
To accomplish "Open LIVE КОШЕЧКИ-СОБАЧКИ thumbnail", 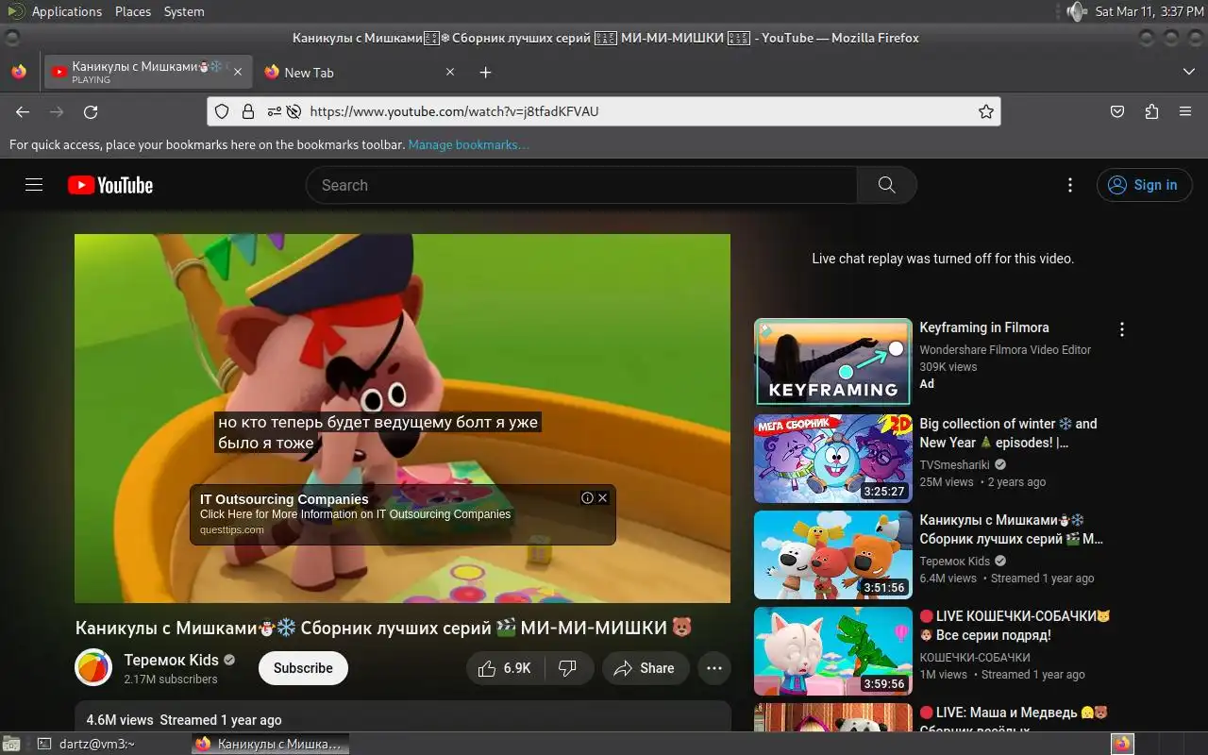I will 832,651.
